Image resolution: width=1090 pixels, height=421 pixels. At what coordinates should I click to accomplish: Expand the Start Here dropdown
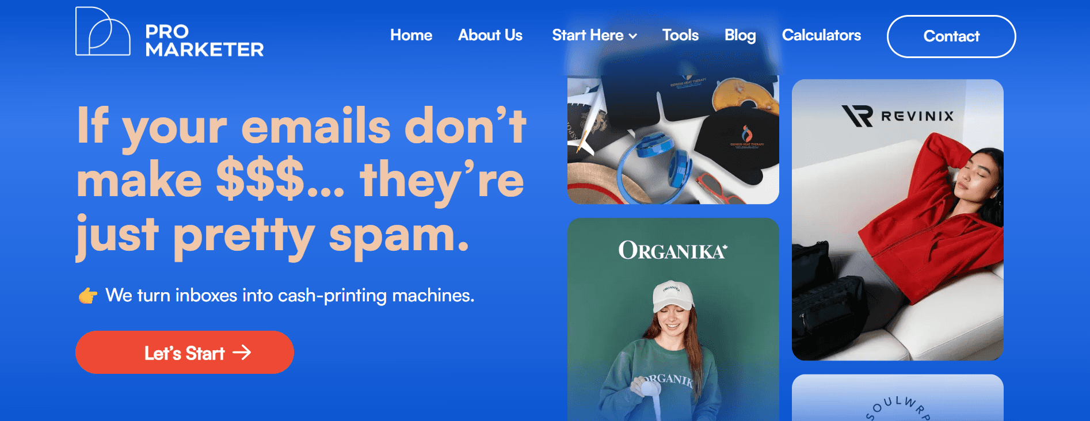(x=594, y=35)
